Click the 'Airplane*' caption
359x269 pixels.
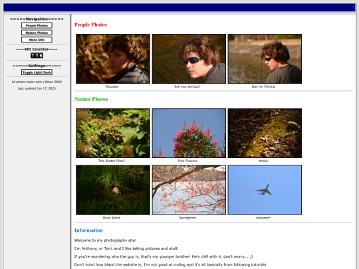point(263,218)
